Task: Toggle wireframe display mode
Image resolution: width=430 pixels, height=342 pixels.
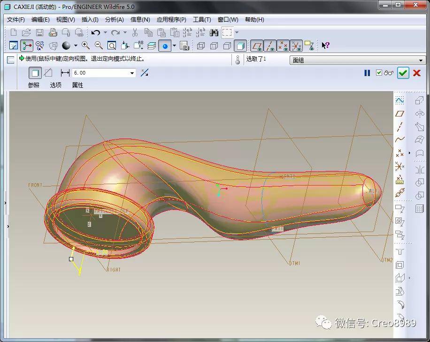Action: (201, 46)
